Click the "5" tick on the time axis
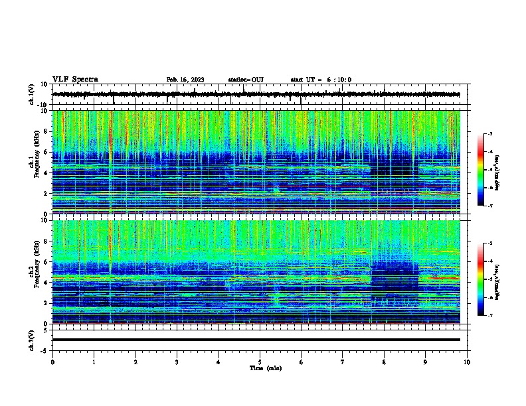This screenshot has height=406, width=526. tap(260, 362)
